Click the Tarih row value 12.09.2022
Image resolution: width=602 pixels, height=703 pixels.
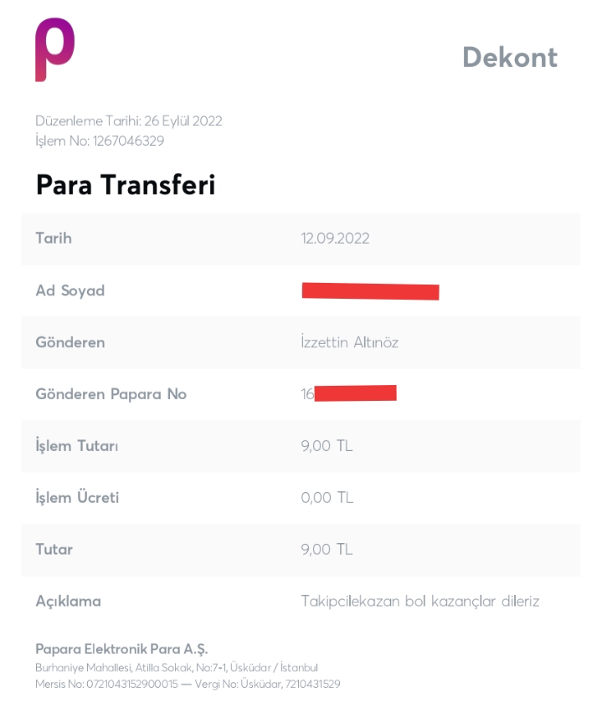click(335, 238)
